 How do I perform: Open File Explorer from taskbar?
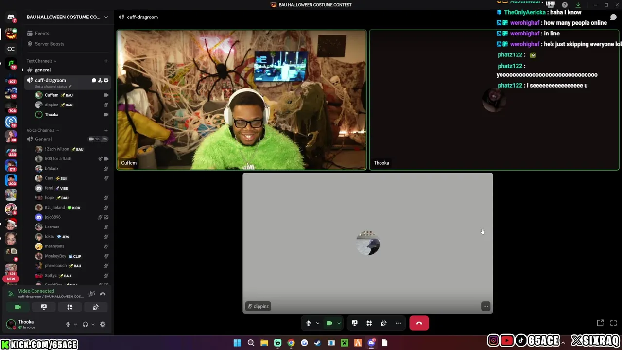[264, 343]
